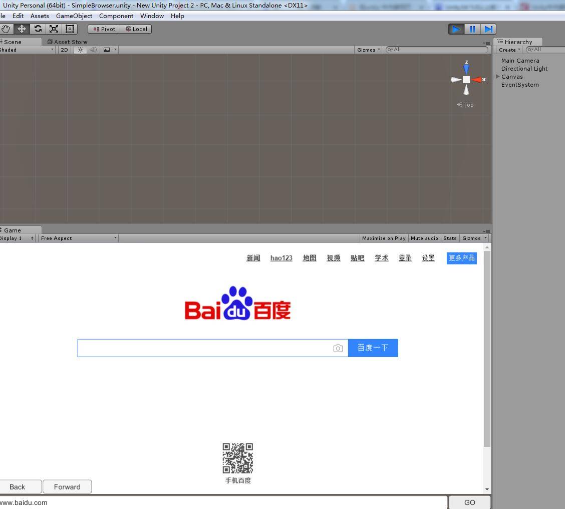Select Main Camera in Hierarchy
The width and height of the screenshot is (565, 509).
pos(520,61)
